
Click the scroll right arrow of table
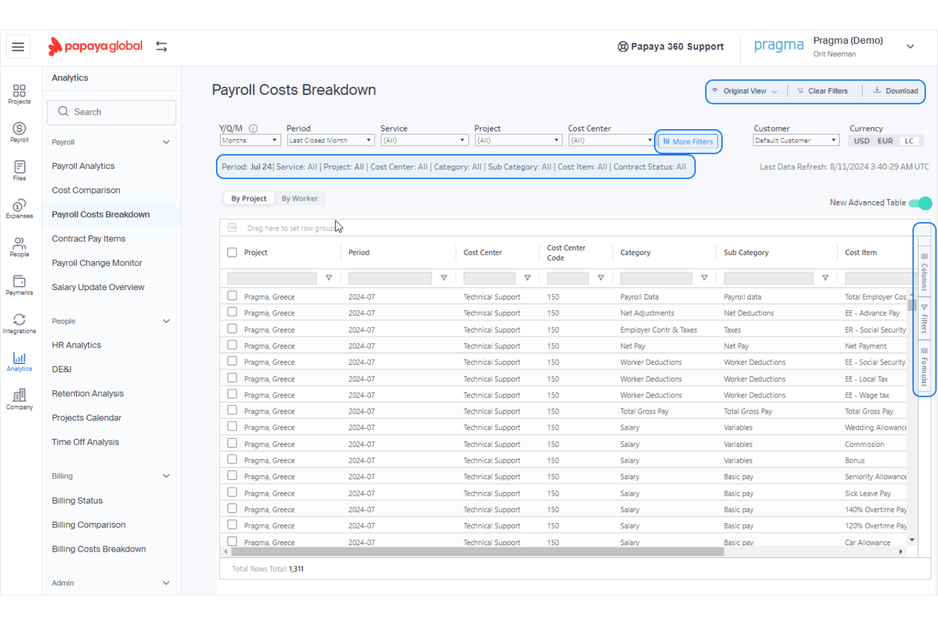[901, 552]
